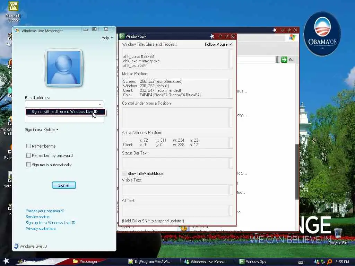Click the taskbar clock showing 3:55 PM
This screenshot has width=355, height=266.
(342, 262)
